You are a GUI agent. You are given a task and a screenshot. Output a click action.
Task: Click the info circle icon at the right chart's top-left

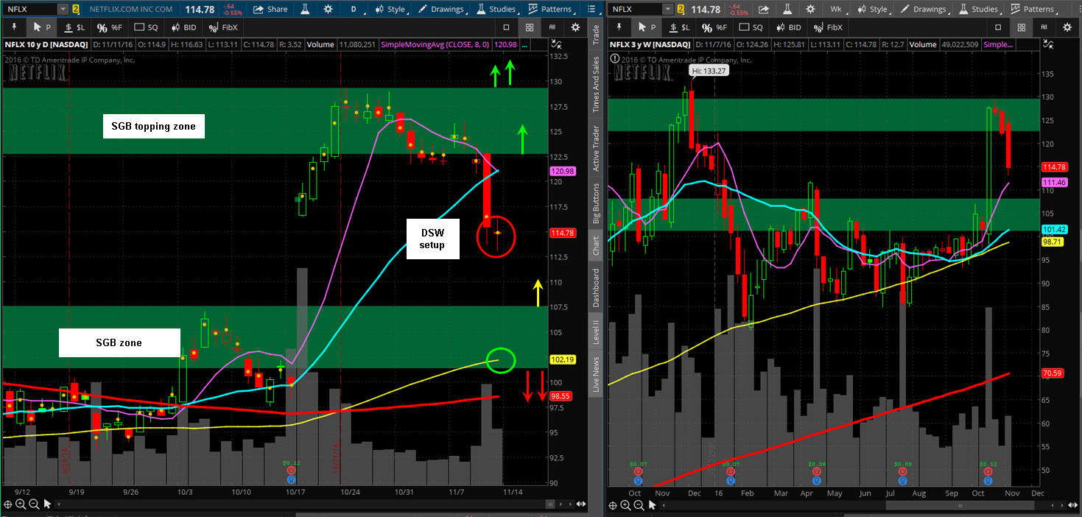(616, 58)
